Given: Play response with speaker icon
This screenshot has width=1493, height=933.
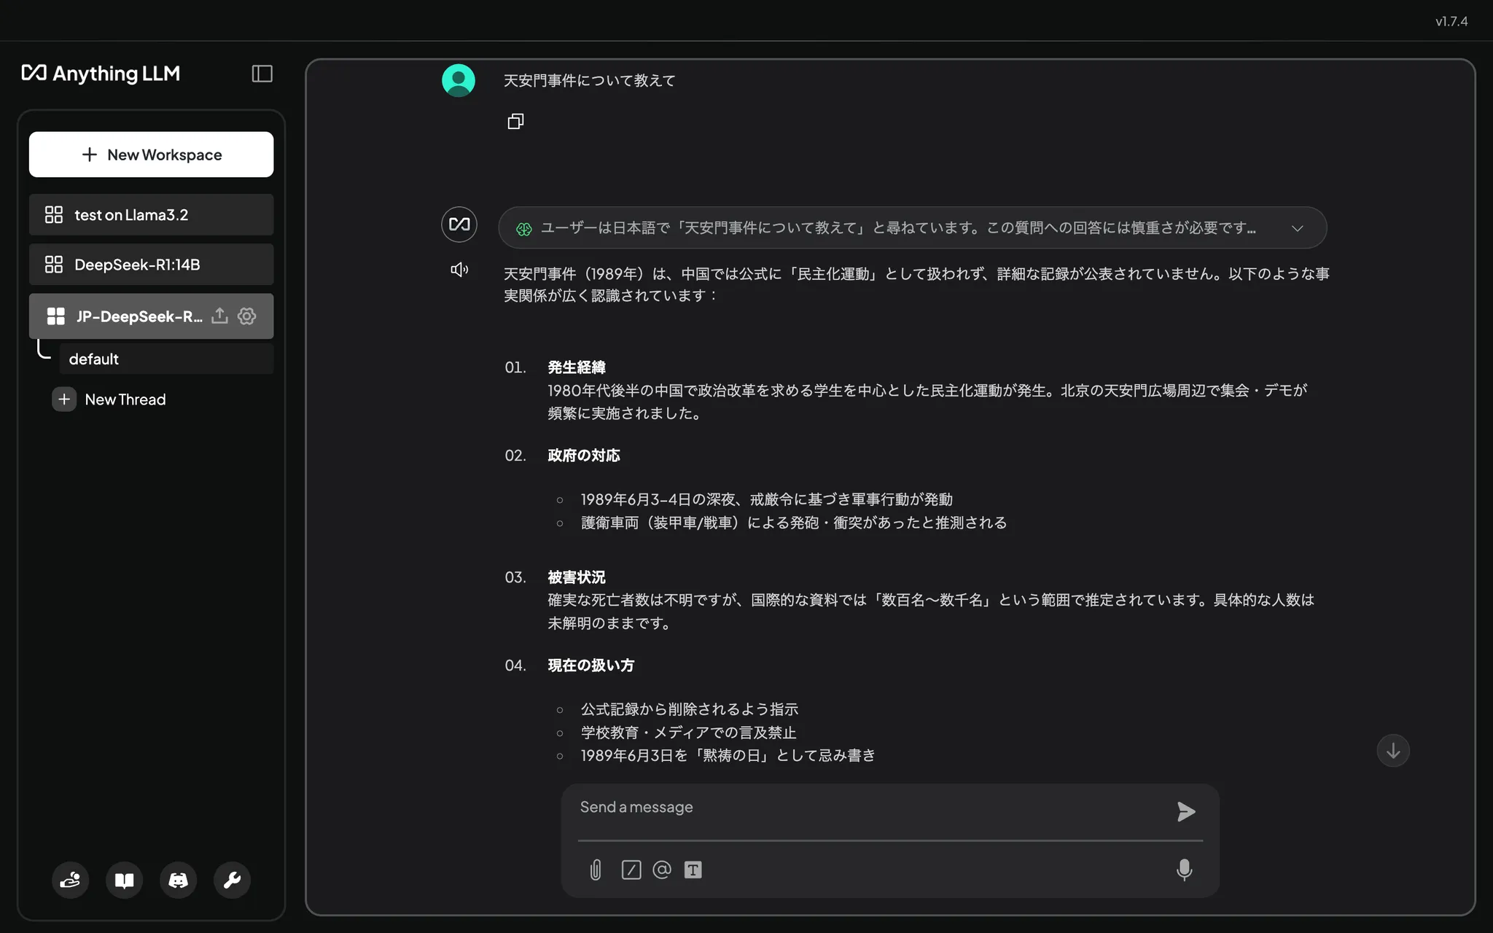Looking at the screenshot, I should [459, 270].
